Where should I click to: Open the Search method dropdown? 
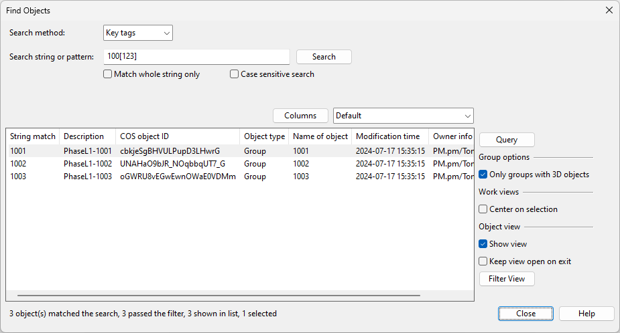coord(138,33)
